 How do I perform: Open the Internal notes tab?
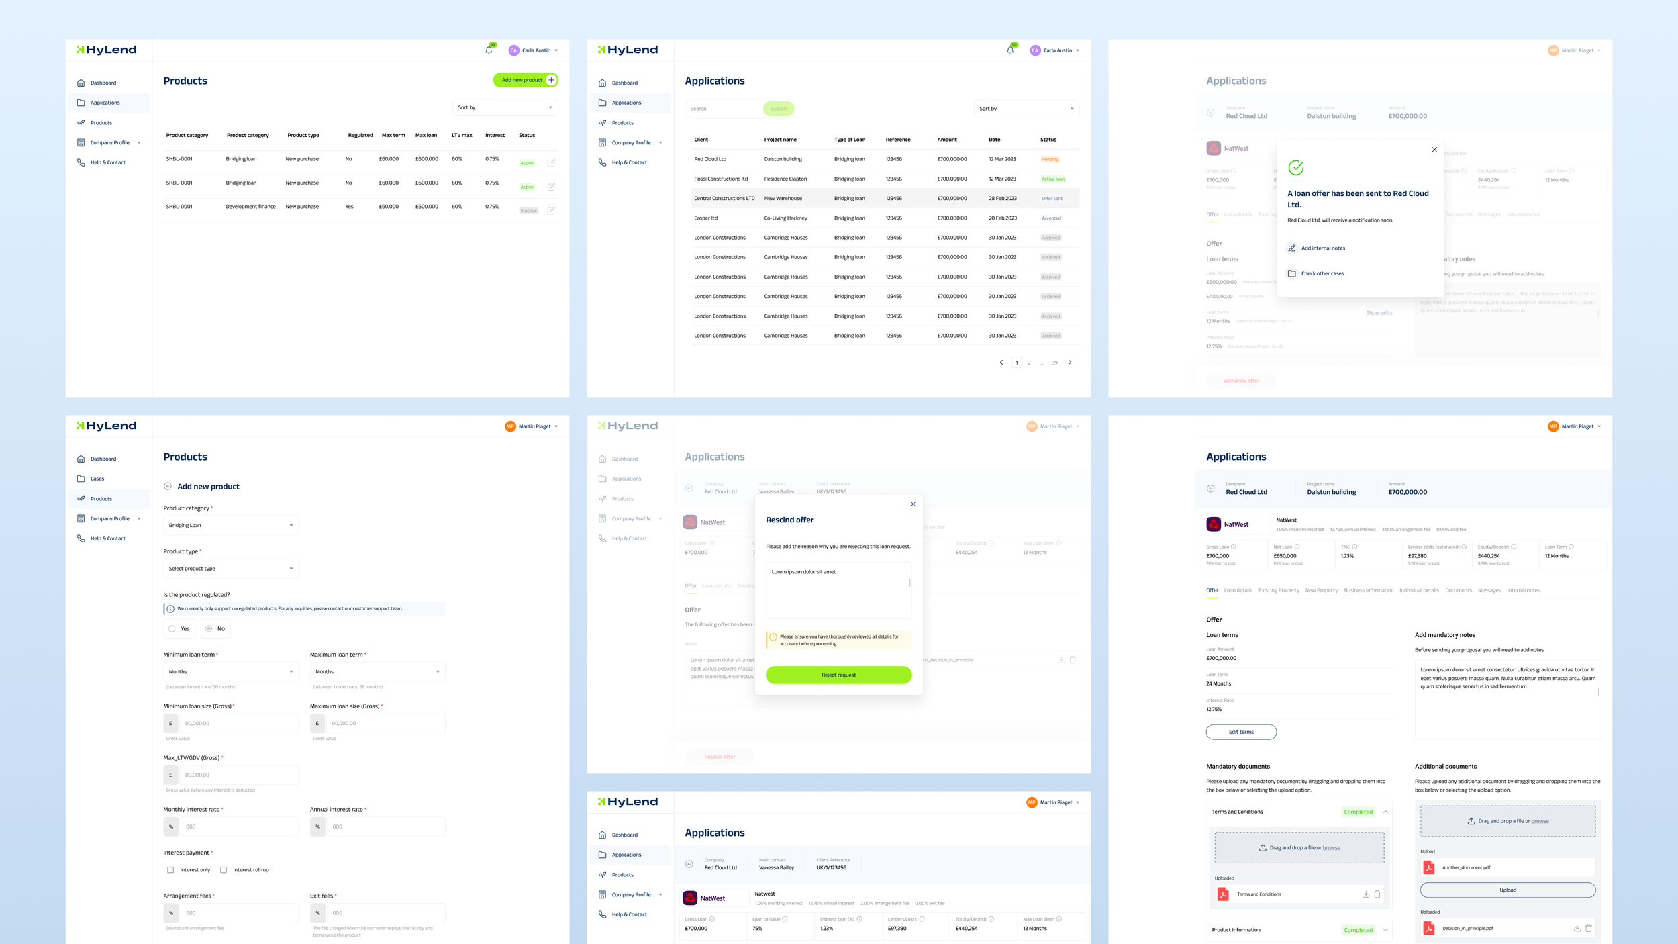[1523, 591]
